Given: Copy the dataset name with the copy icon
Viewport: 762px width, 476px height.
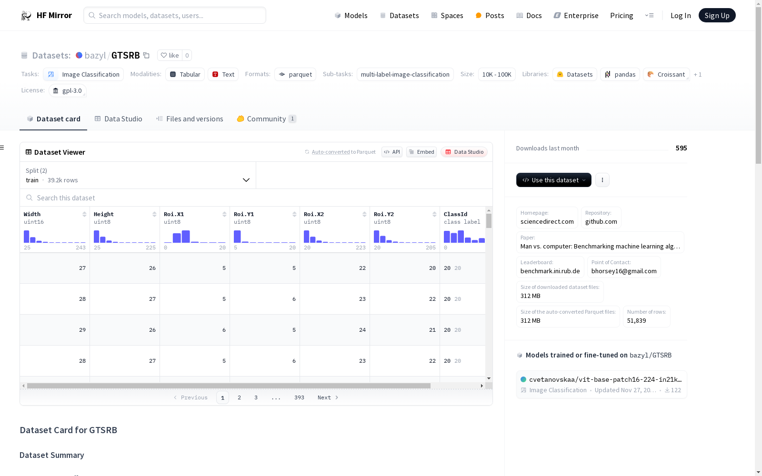Looking at the screenshot, I should (x=147, y=56).
